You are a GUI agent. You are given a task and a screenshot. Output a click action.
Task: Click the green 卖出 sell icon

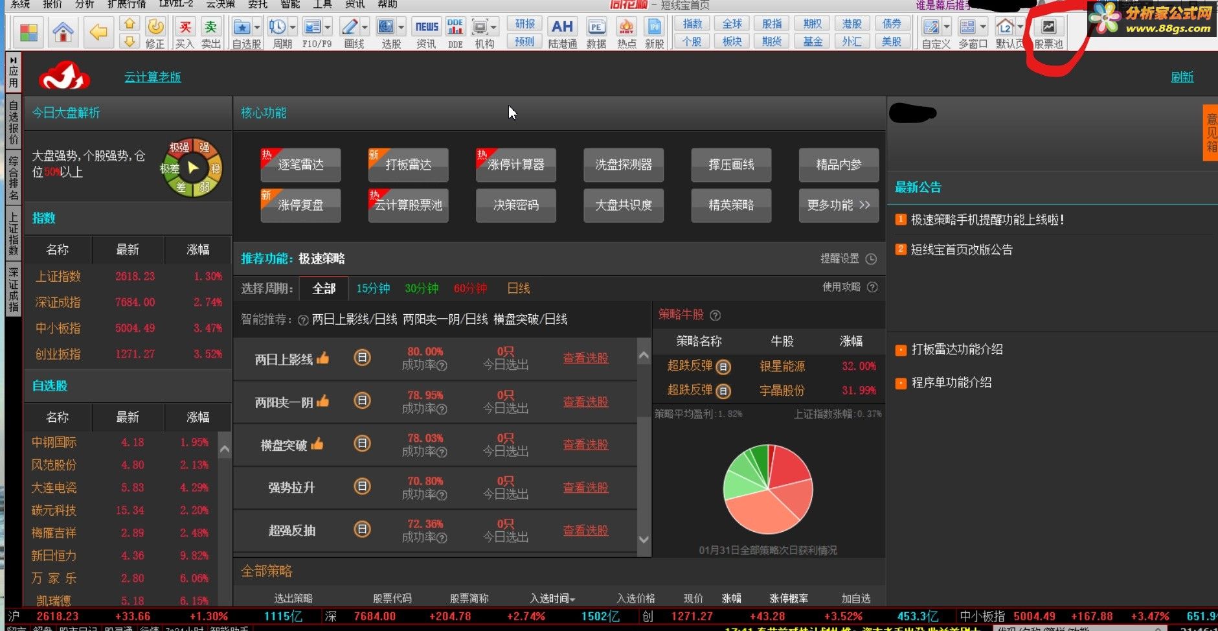(211, 27)
